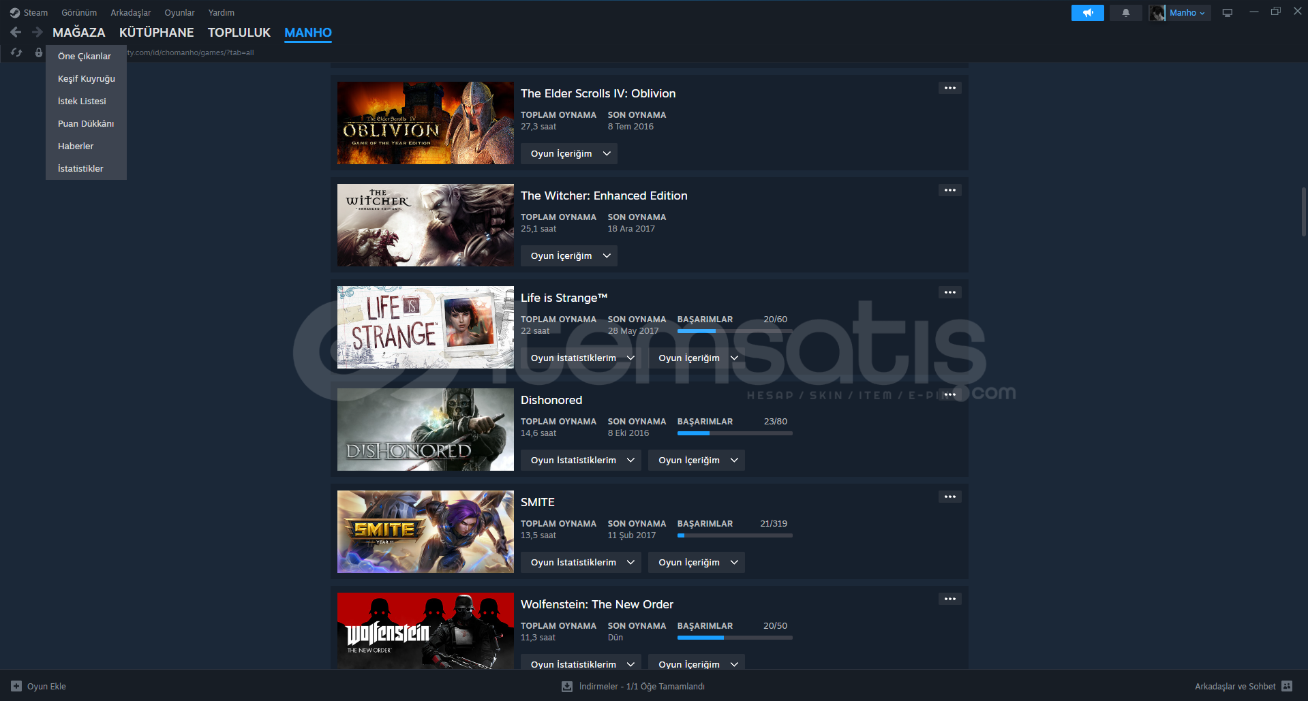The height and width of the screenshot is (701, 1308).
Task: Select İstatistikler from store menu
Action: 86,168
